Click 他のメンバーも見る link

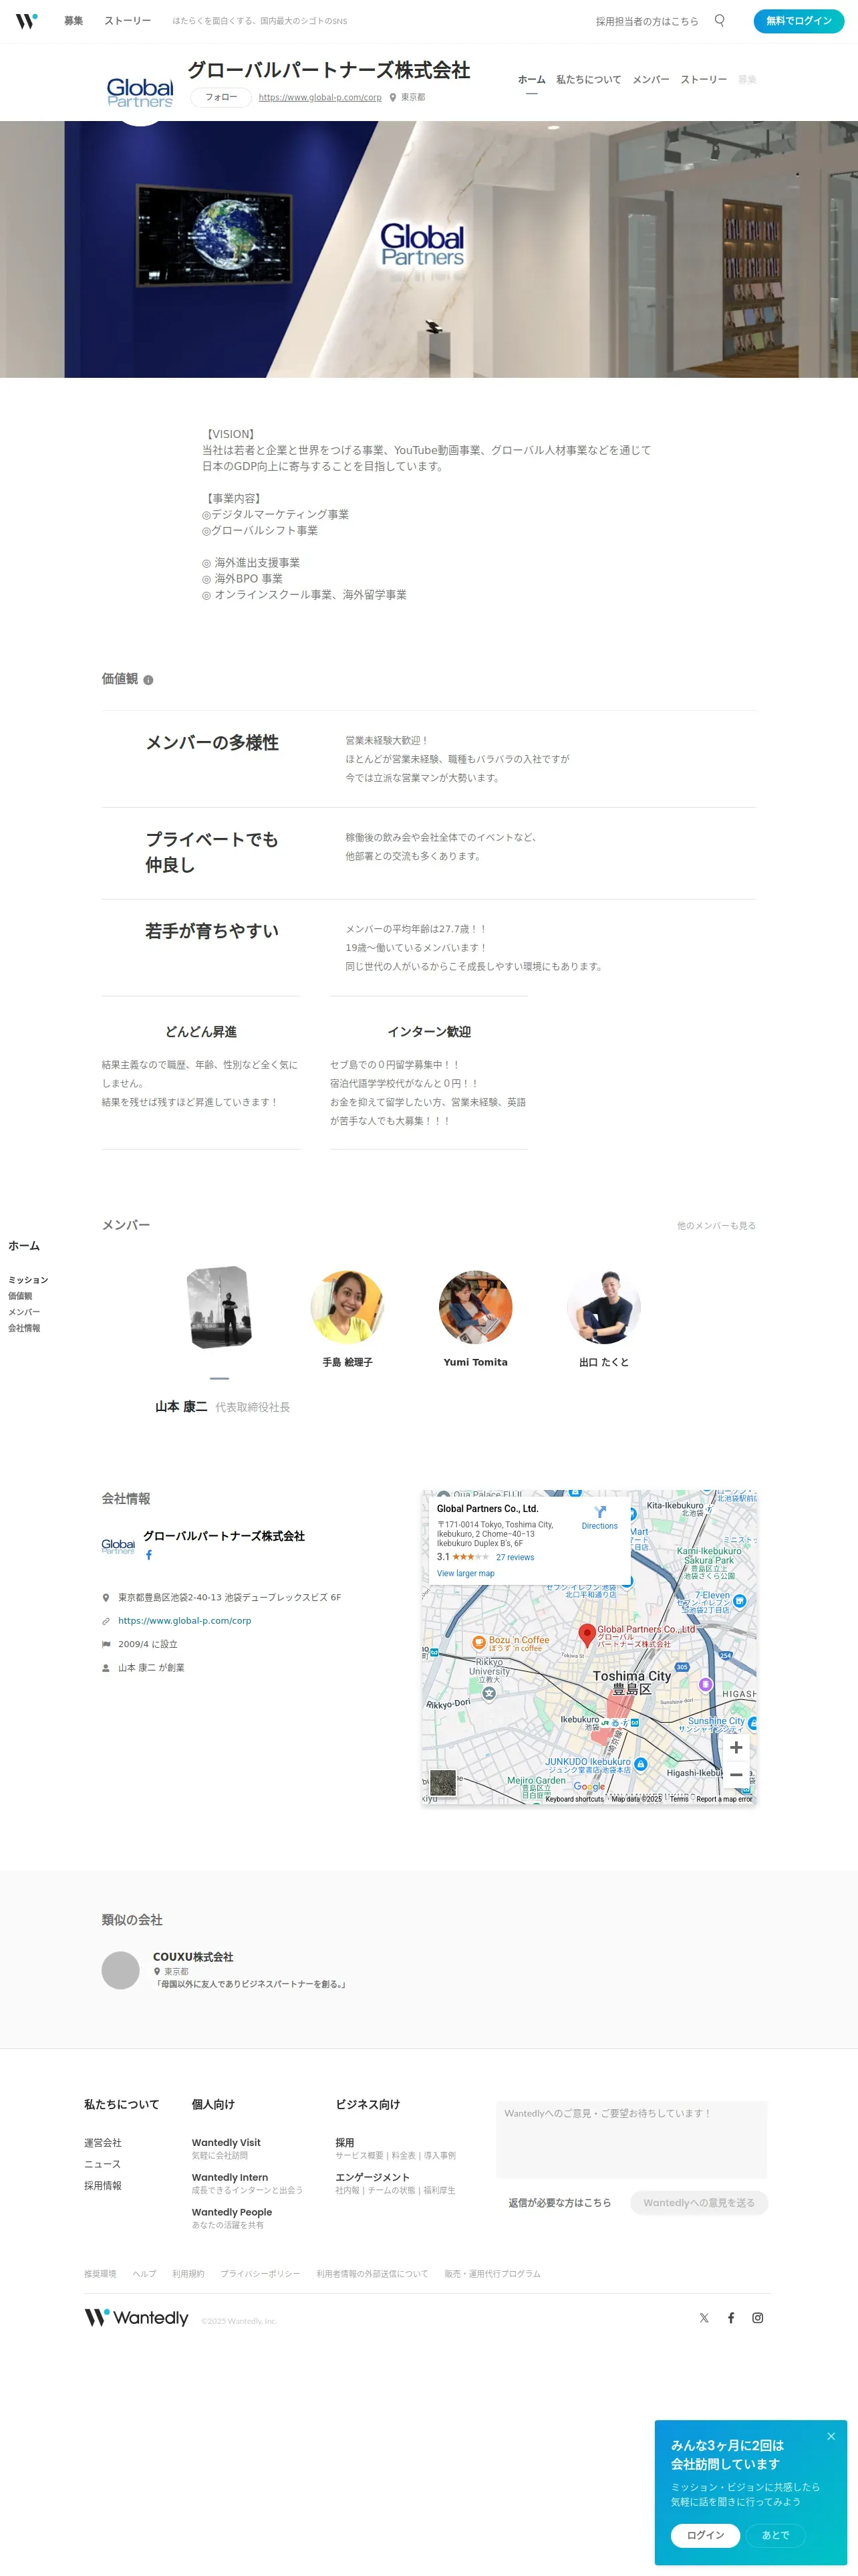[716, 1226]
